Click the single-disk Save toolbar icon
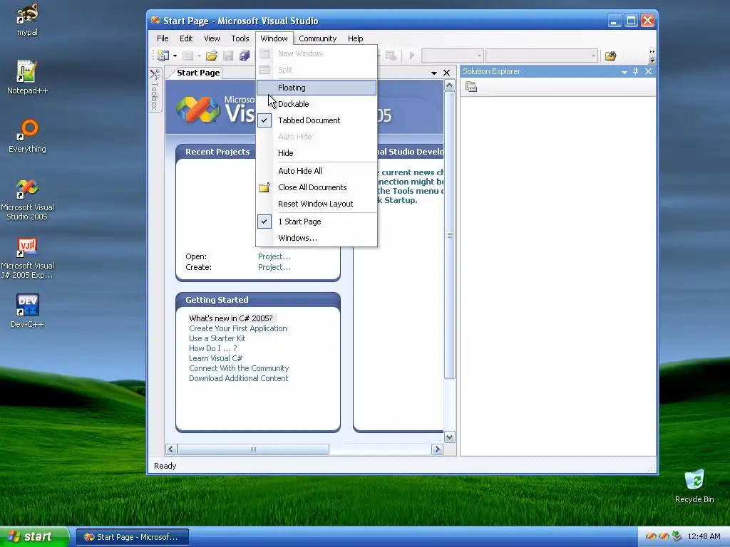This screenshot has width=730, height=547. (228, 56)
